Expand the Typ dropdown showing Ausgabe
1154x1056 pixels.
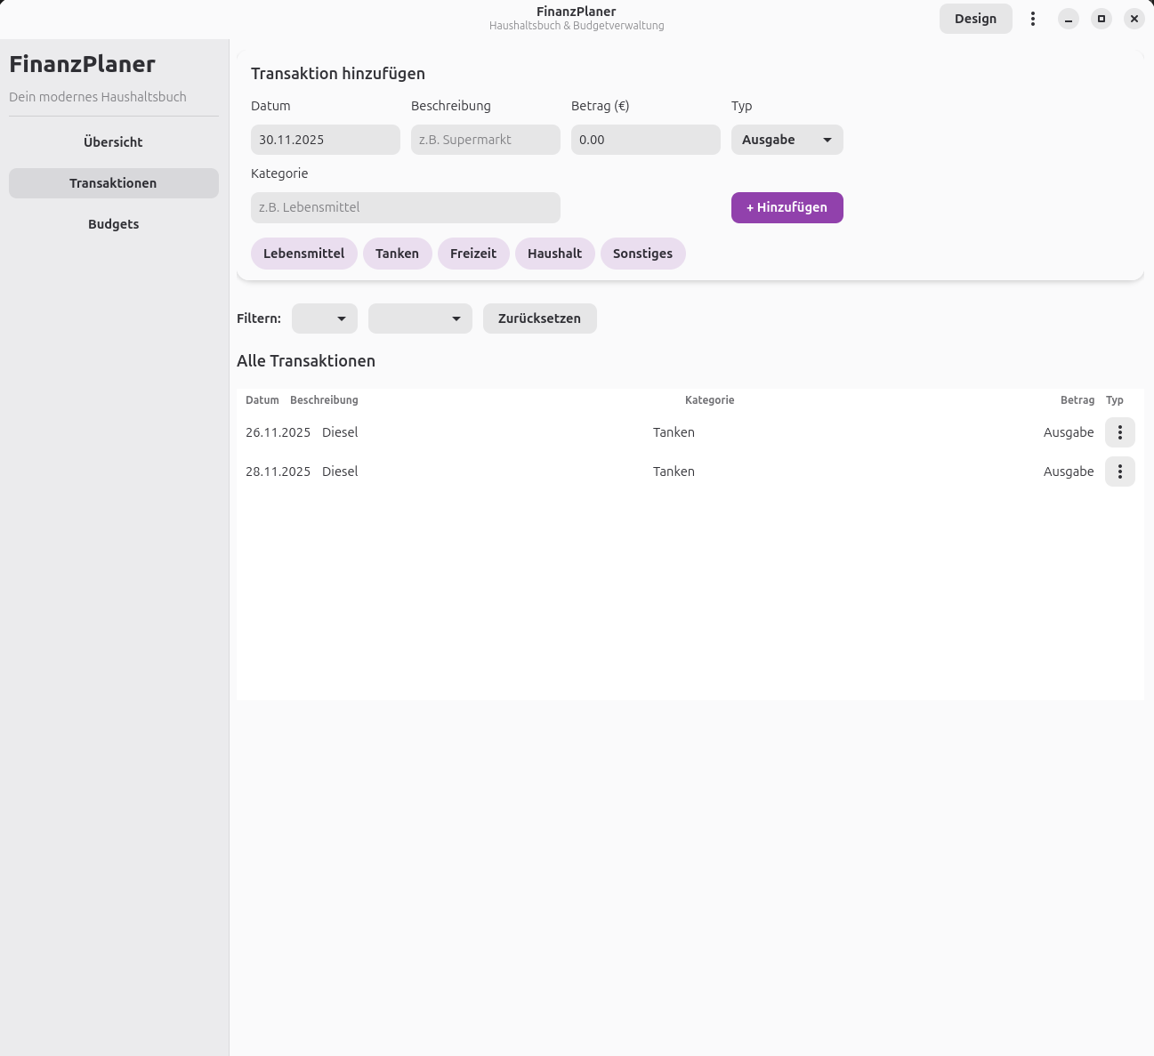pyautogui.click(x=787, y=140)
